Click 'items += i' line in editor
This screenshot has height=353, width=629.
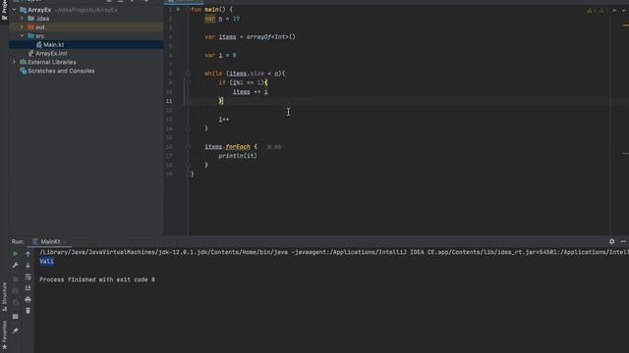point(250,92)
